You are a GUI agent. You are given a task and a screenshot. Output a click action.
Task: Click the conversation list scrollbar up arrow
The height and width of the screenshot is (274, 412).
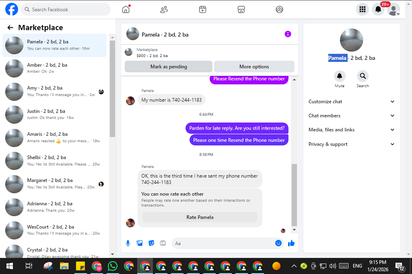point(113,37)
